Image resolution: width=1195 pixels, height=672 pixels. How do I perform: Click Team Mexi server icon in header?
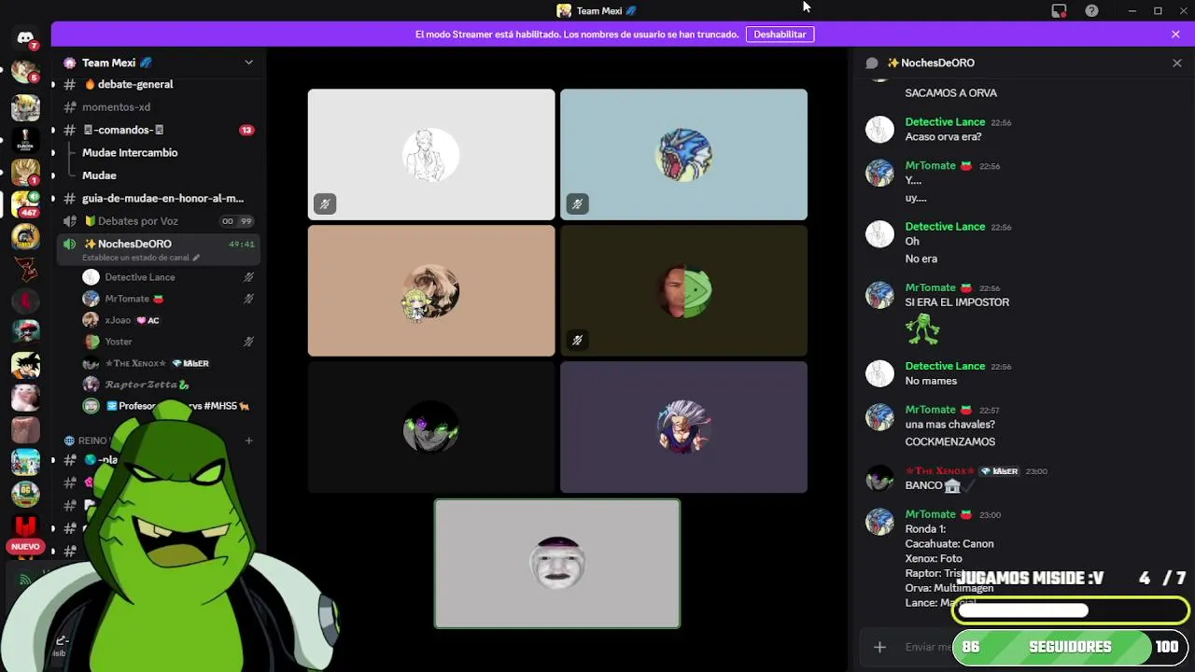coord(70,63)
